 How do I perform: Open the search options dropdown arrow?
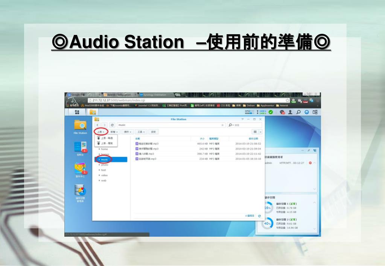[233, 125]
